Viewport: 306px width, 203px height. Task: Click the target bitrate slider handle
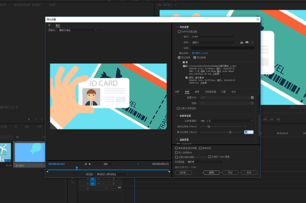pos(209,127)
